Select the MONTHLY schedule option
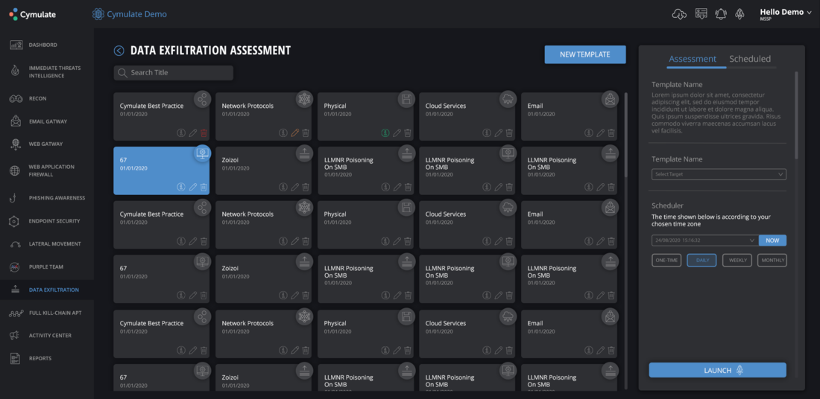The width and height of the screenshot is (820, 399). click(x=772, y=260)
